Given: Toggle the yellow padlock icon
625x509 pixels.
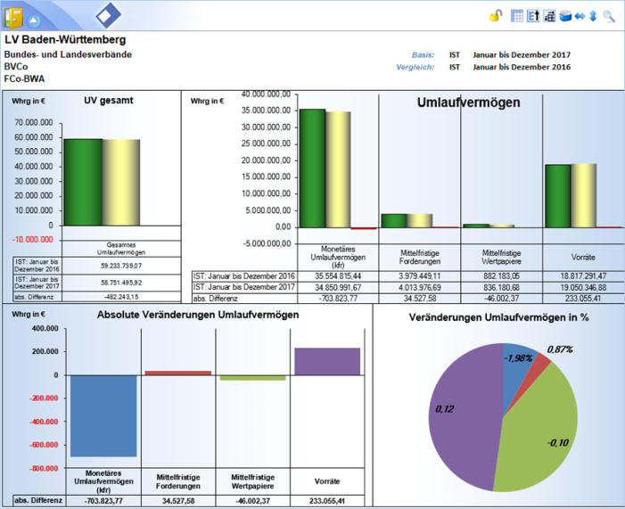Looking at the screenshot, I should point(496,16).
